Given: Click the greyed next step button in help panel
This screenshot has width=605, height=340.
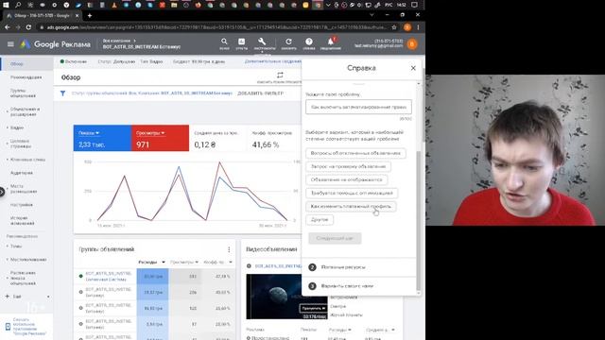Looking at the screenshot, I should pos(335,238).
